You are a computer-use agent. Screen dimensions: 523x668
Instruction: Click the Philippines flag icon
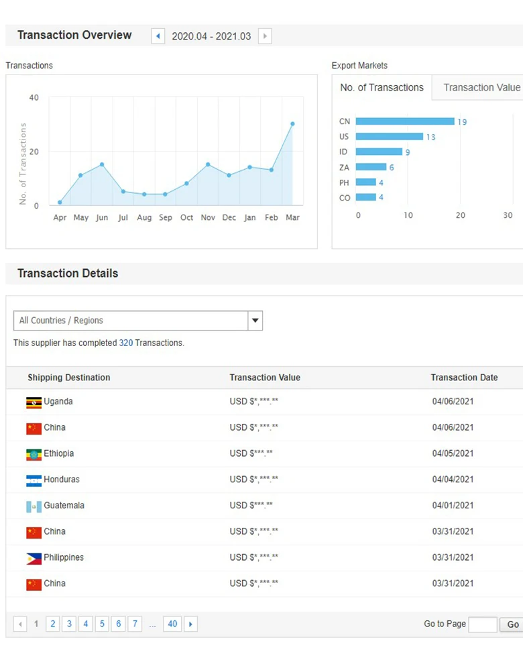34,558
